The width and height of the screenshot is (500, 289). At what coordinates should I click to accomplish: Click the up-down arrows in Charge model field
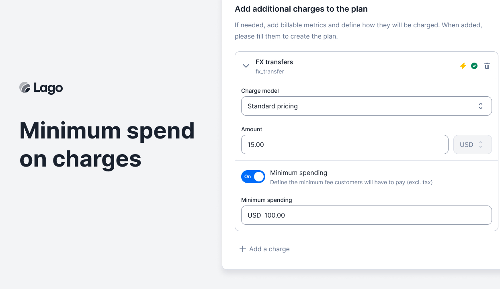click(481, 106)
